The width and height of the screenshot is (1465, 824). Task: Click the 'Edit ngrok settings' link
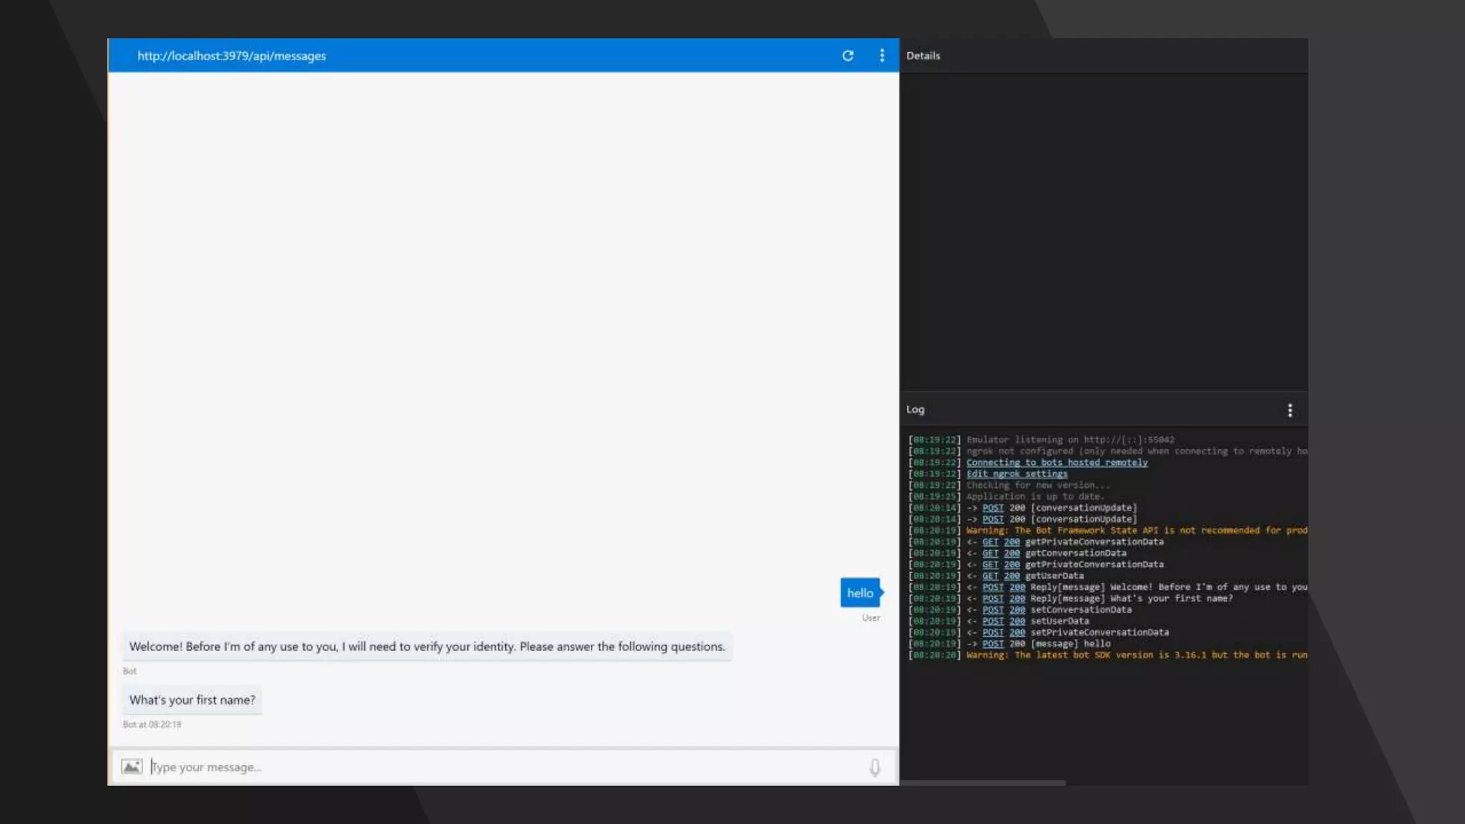pyautogui.click(x=1016, y=474)
